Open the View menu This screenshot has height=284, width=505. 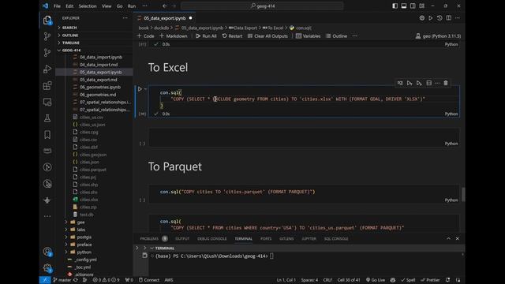point(107,6)
